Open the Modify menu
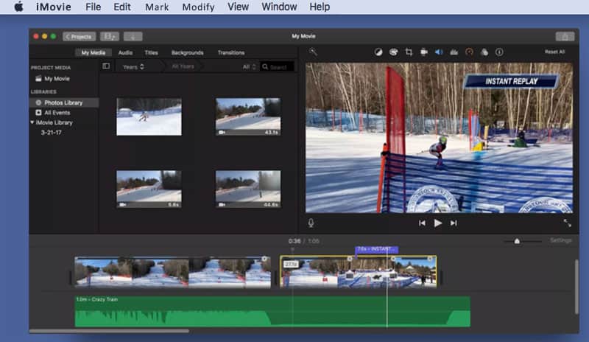The width and height of the screenshot is (589, 342). 198,7
